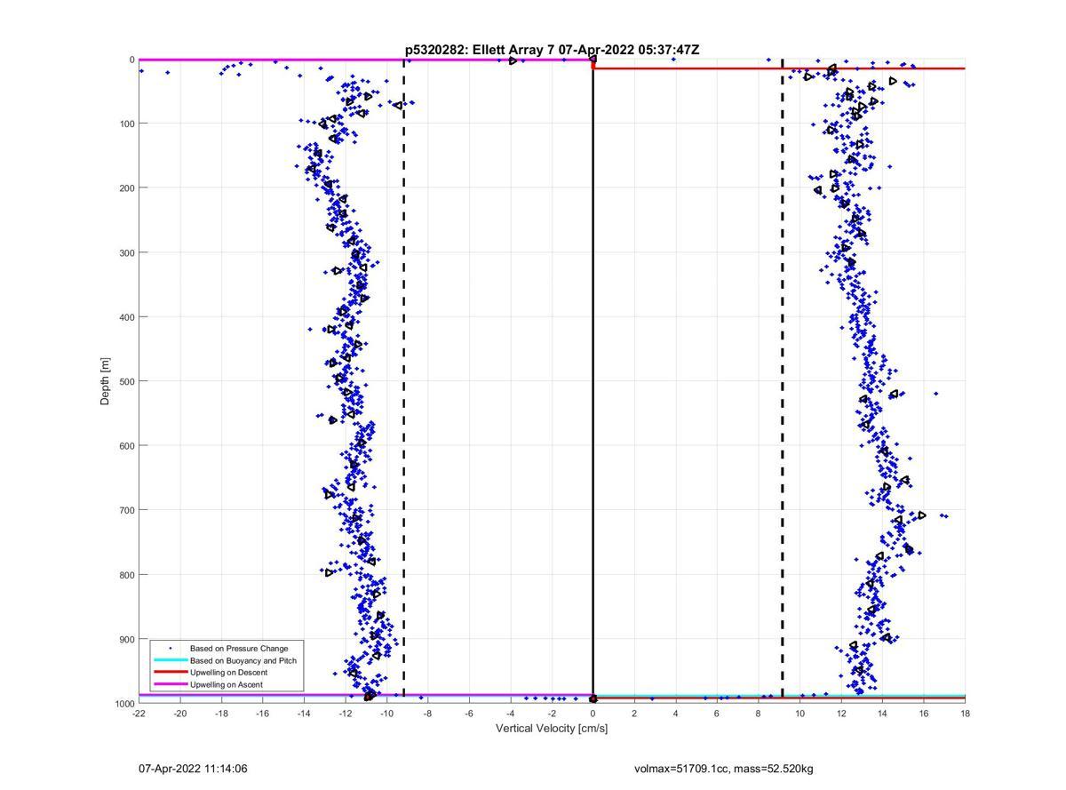Image resolution: width=1066 pixels, height=790 pixels.
Task: Click x-axis tick label '-22'
Action: pos(139,713)
